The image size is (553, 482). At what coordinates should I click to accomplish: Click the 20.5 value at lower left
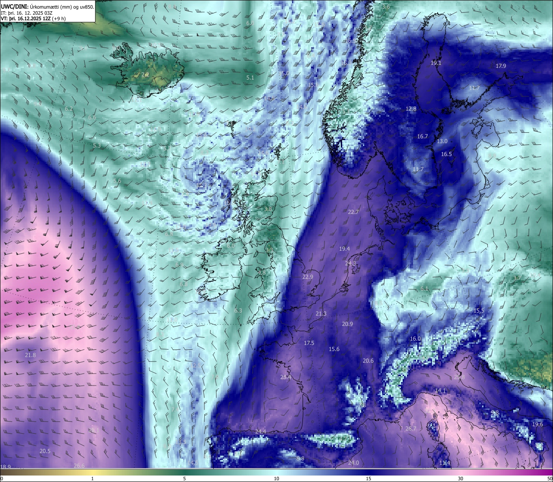45,451
